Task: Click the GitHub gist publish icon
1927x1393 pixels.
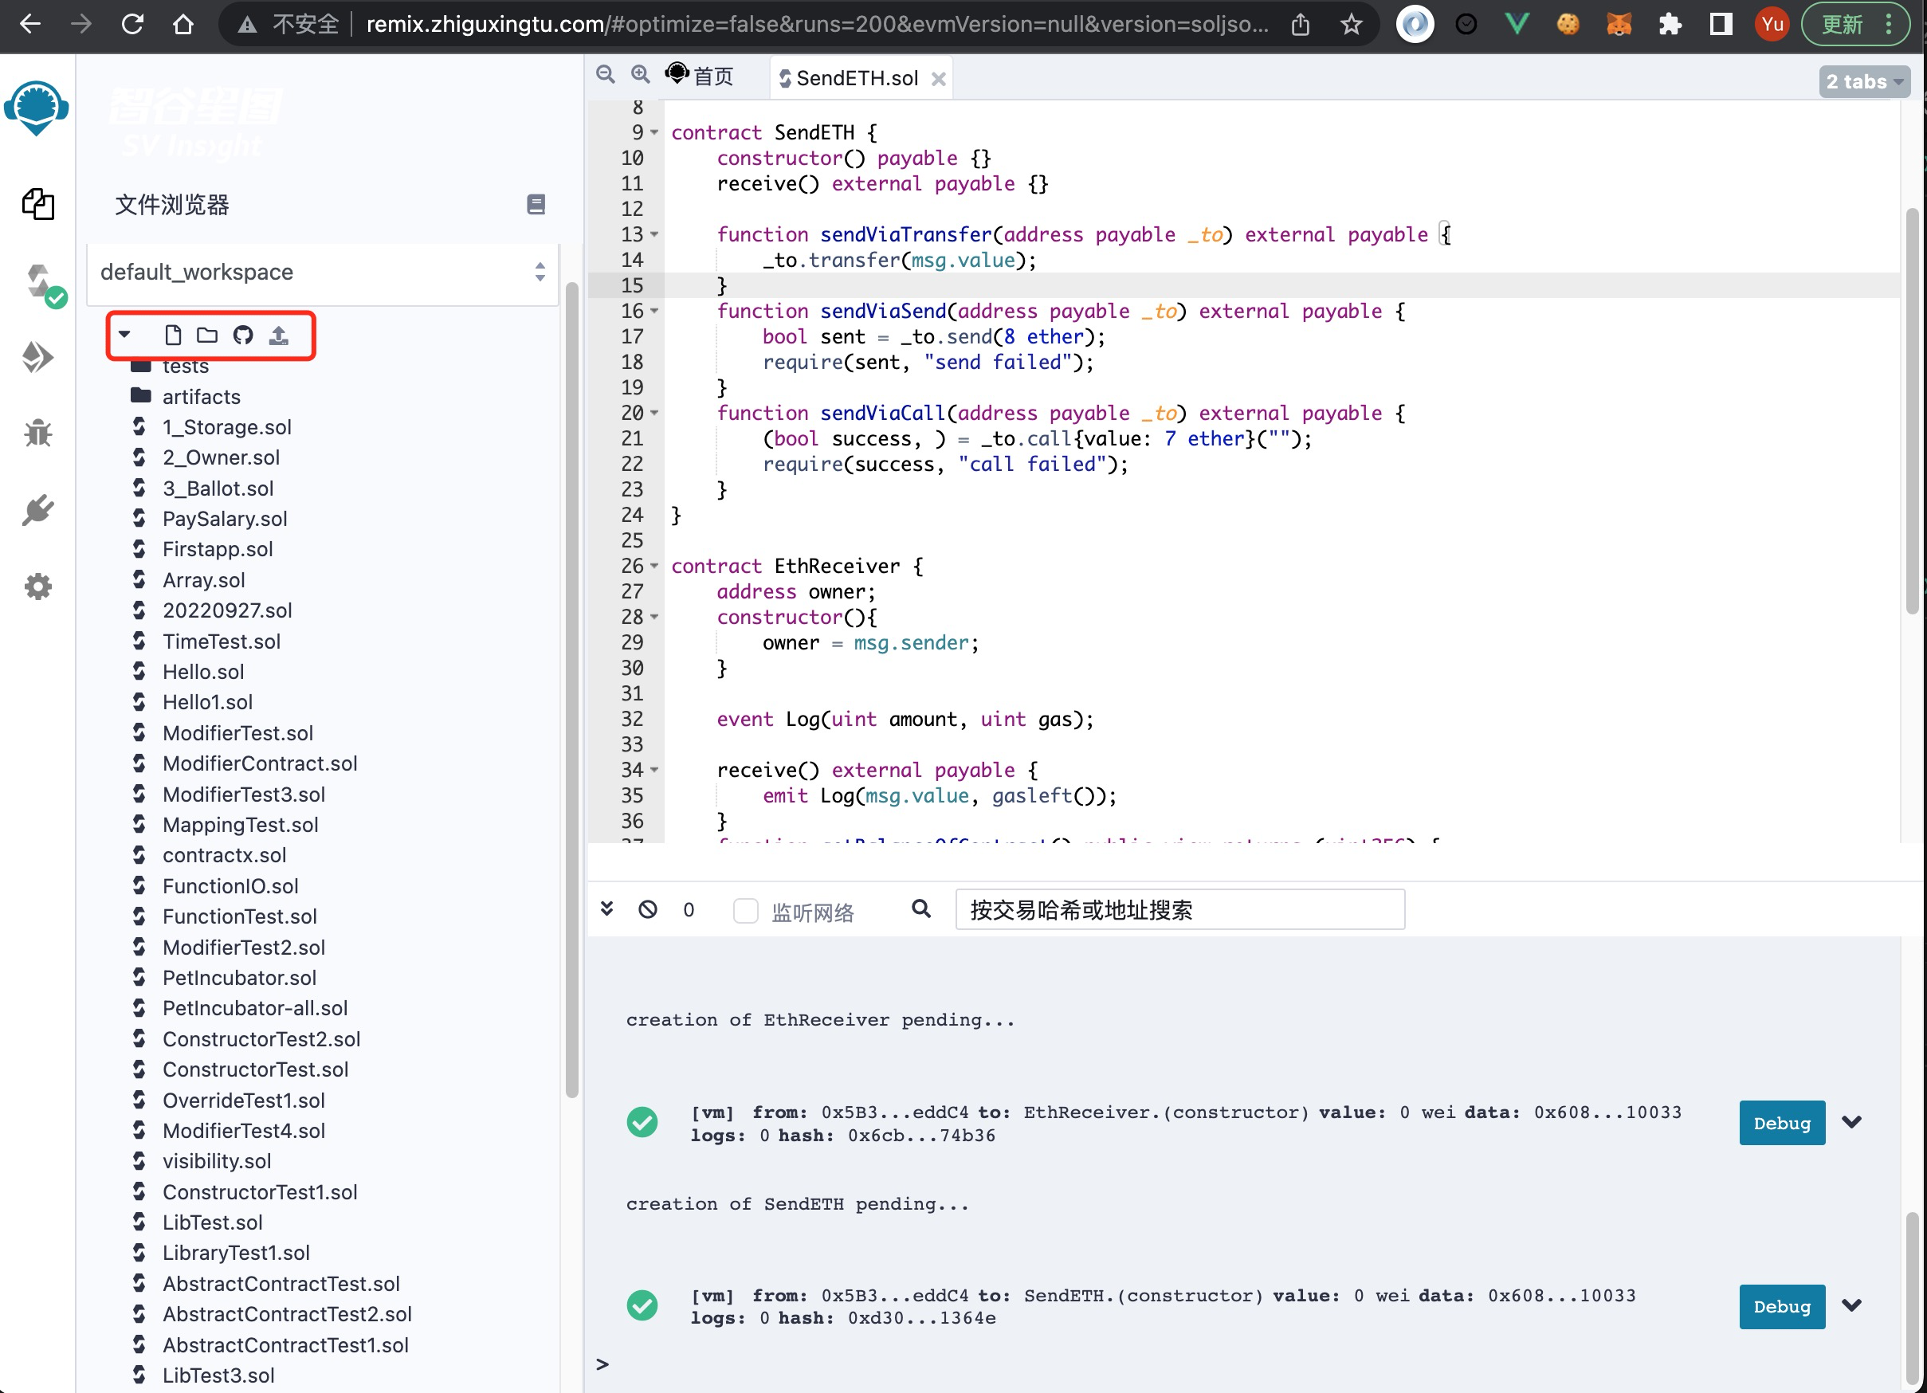Action: 243,335
